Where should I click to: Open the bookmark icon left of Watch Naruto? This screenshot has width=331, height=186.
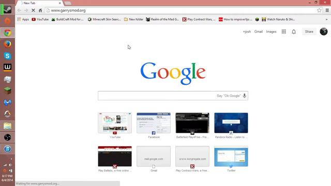pyautogui.click(x=257, y=19)
